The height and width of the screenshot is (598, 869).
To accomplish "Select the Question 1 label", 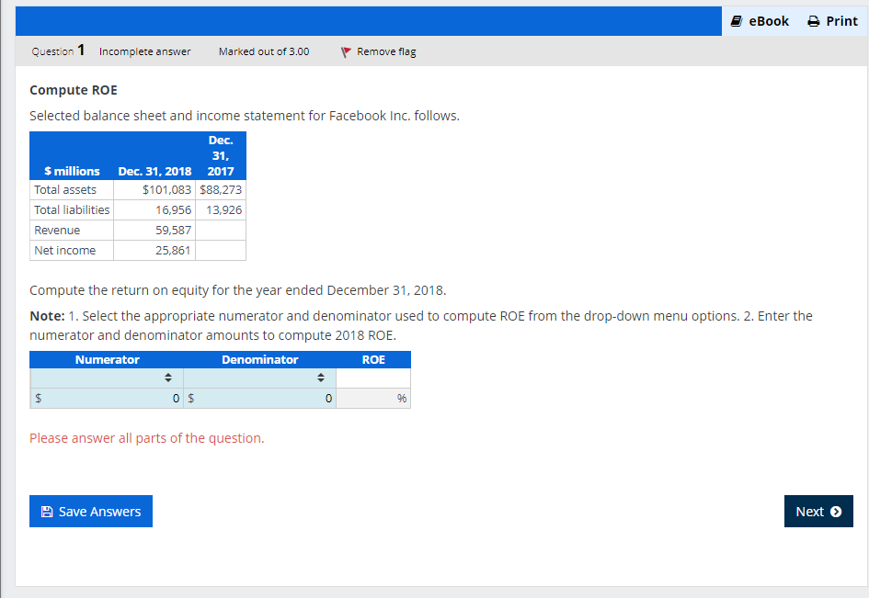I will (x=57, y=52).
